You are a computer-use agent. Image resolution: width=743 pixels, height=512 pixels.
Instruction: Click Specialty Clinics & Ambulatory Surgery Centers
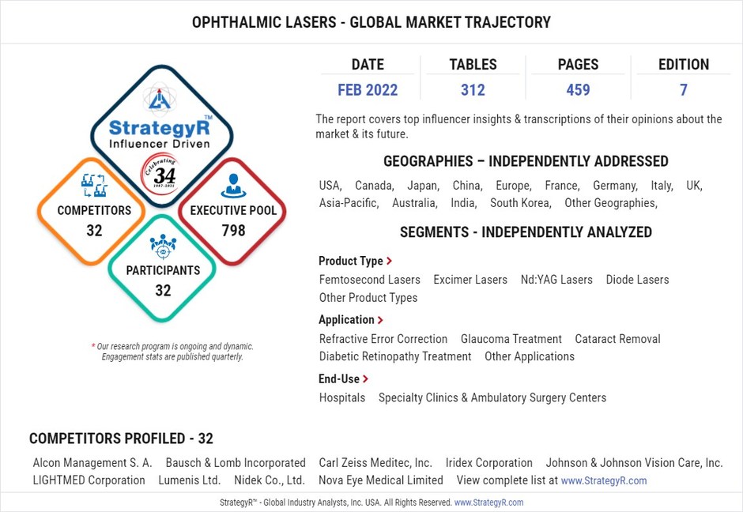pos(492,398)
